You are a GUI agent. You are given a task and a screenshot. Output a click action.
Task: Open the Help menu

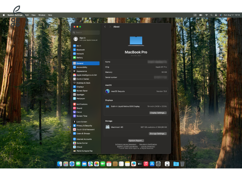pyautogui.click(x=50, y=15)
